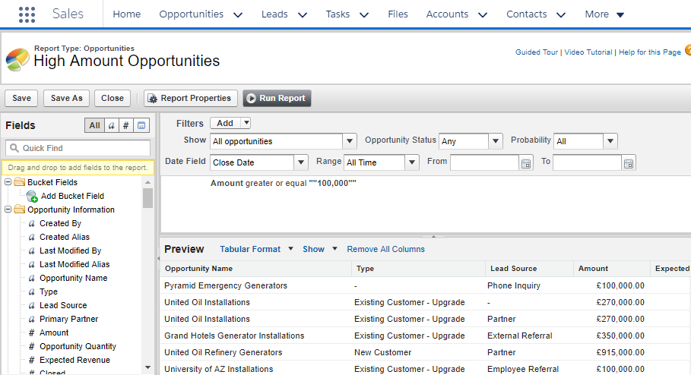Click the Lead Source column header
This screenshot has width=691, height=375.
tap(529, 269)
